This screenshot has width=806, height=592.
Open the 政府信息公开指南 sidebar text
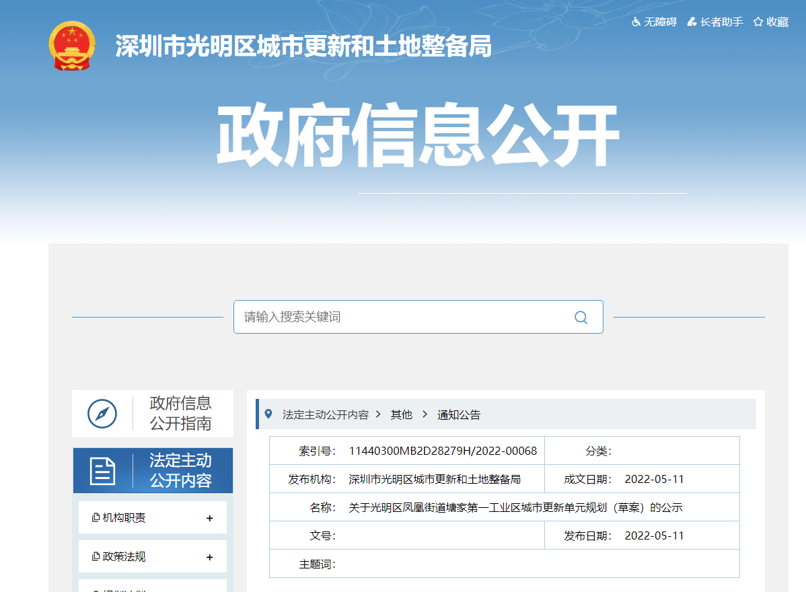(180, 413)
